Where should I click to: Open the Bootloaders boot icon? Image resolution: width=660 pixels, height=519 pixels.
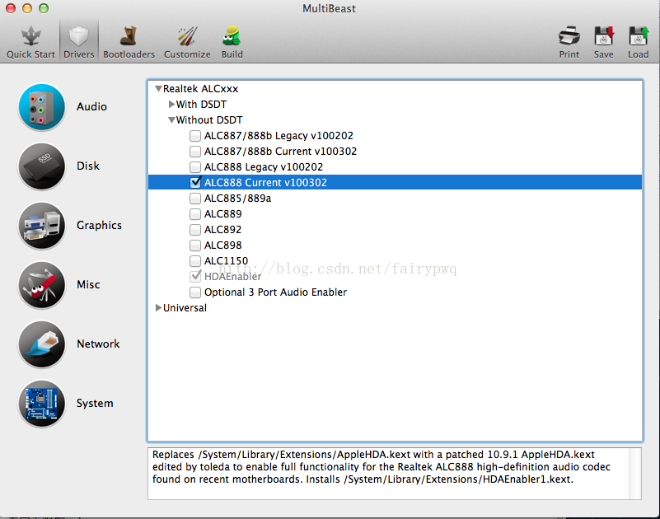click(129, 36)
